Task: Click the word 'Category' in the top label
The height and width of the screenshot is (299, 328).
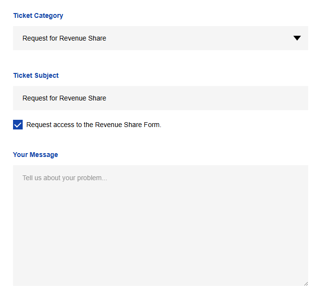Action: [x=48, y=15]
